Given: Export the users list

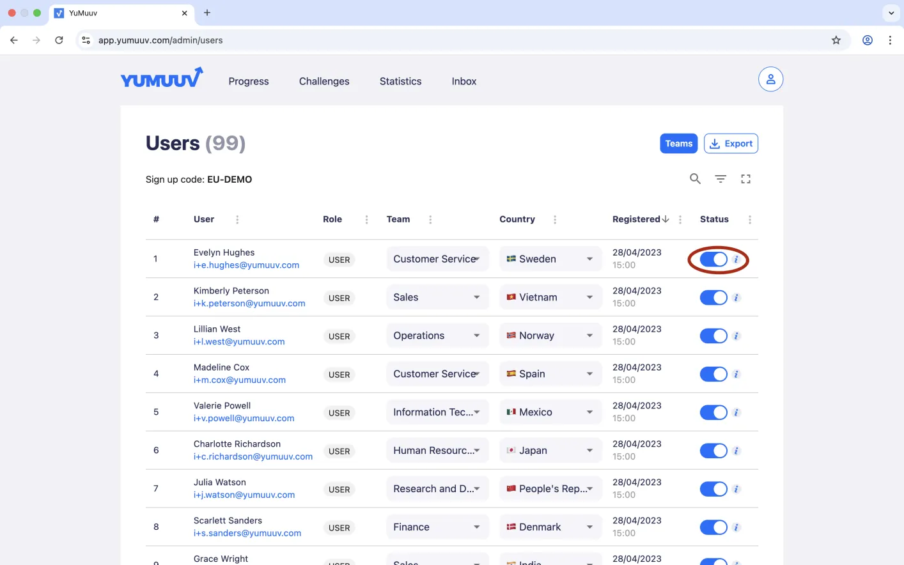Looking at the screenshot, I should click(x=731, y=144).
